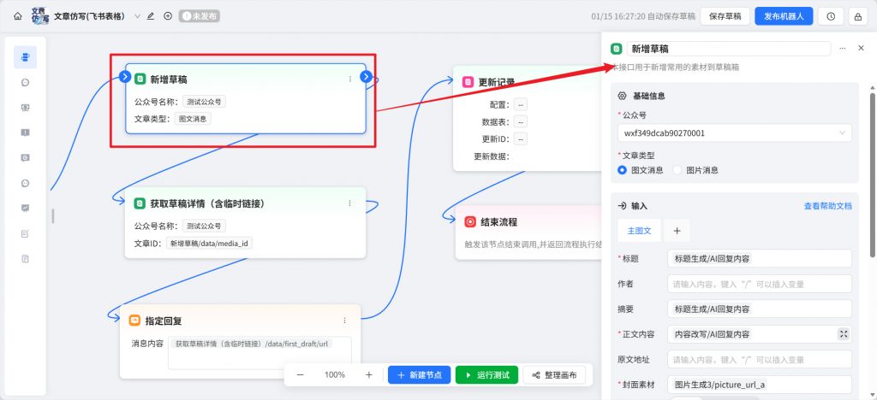Click the 正文内容 input field
Viewport: 877px width, 400px height.
click(x=759, y=334)
